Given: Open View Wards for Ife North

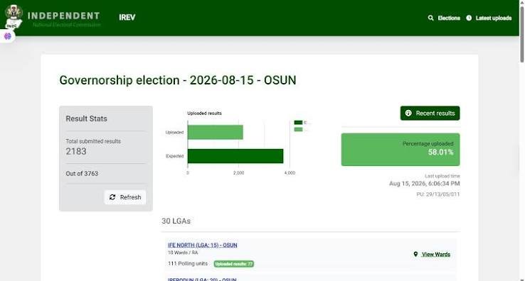Looking at the screenshot, I should point(435,254).
